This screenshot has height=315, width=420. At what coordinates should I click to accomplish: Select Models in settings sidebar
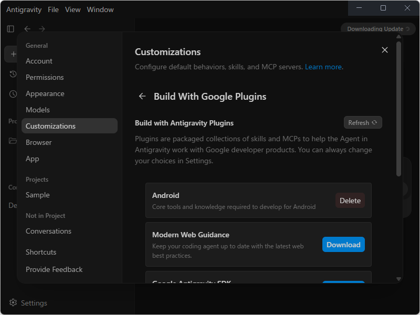pos(69,110)
